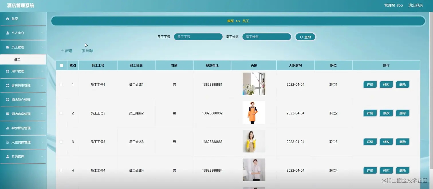The width and height of the screenshot is (433, 189).
Task: Click 修改 for 员工姓名4
Action: [x=386, y=170]
